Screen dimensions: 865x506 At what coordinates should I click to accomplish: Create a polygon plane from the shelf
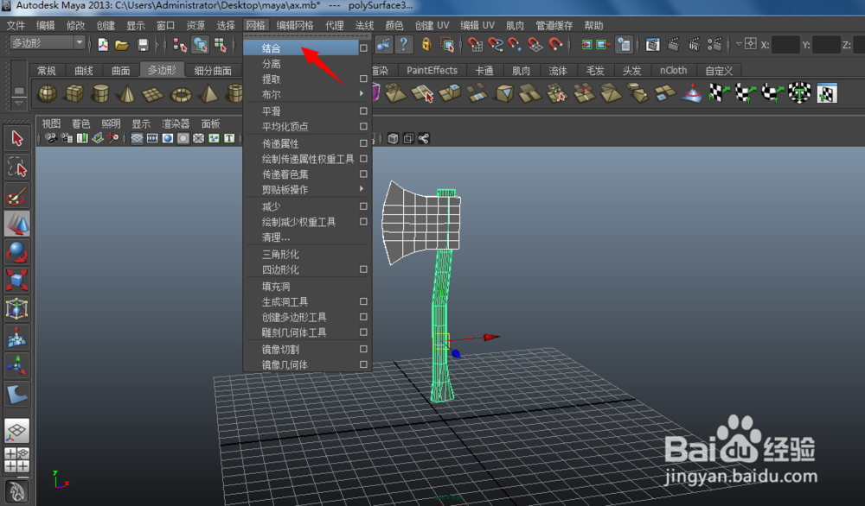point(153,93)
